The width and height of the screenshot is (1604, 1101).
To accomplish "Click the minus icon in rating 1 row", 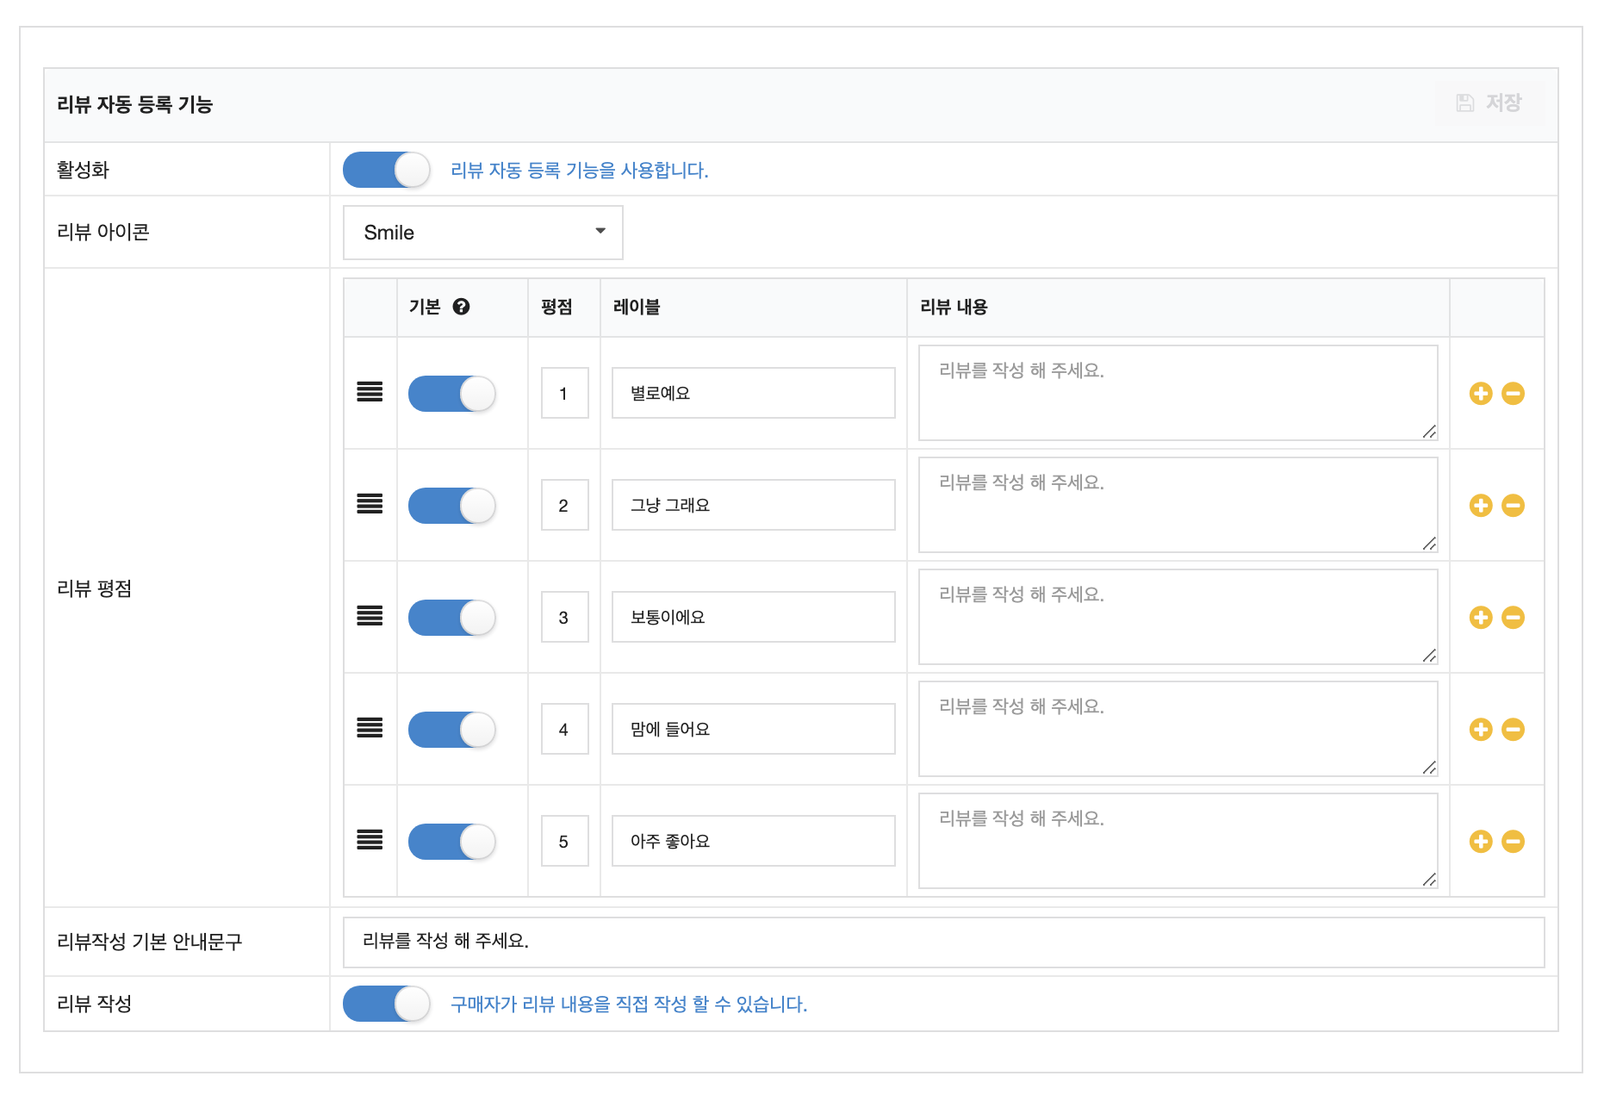I will [x=1513, y=394].
